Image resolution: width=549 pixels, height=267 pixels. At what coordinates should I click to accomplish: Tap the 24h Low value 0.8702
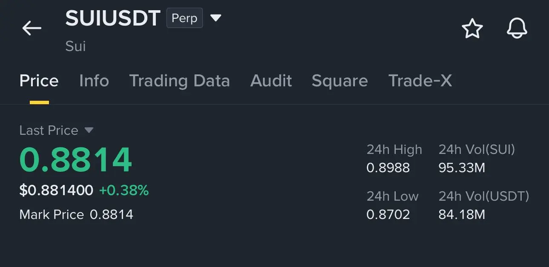point(388,215)
